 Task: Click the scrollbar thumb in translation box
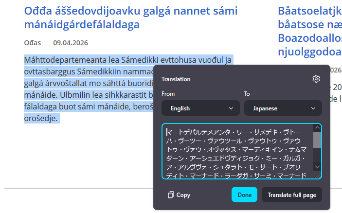point(317,140)
